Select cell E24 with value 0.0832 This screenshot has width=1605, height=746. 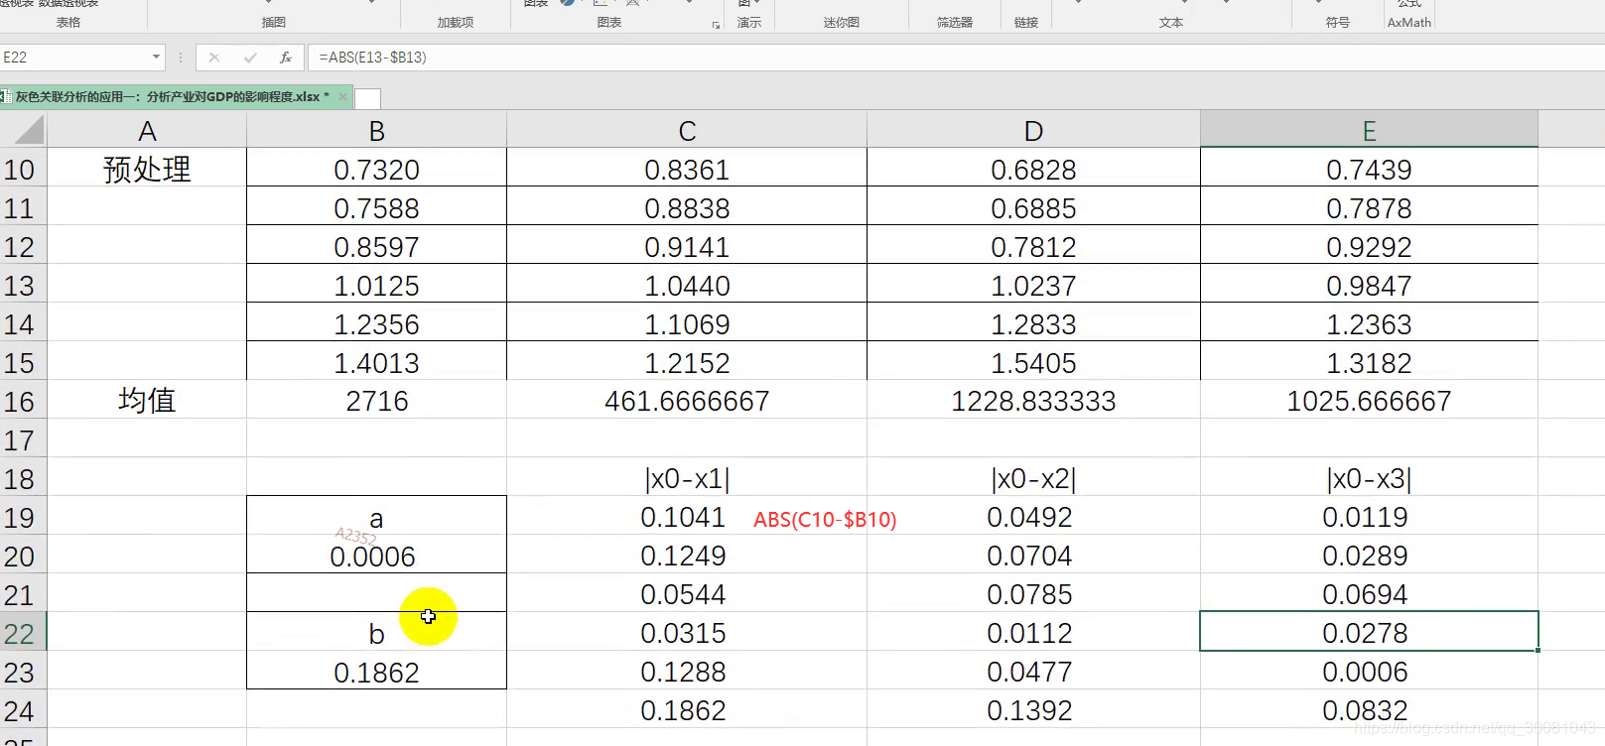click(x=1369, y=710)
